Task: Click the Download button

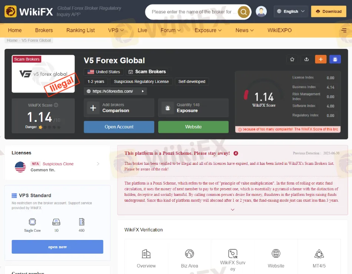Action: coord(328,11)
